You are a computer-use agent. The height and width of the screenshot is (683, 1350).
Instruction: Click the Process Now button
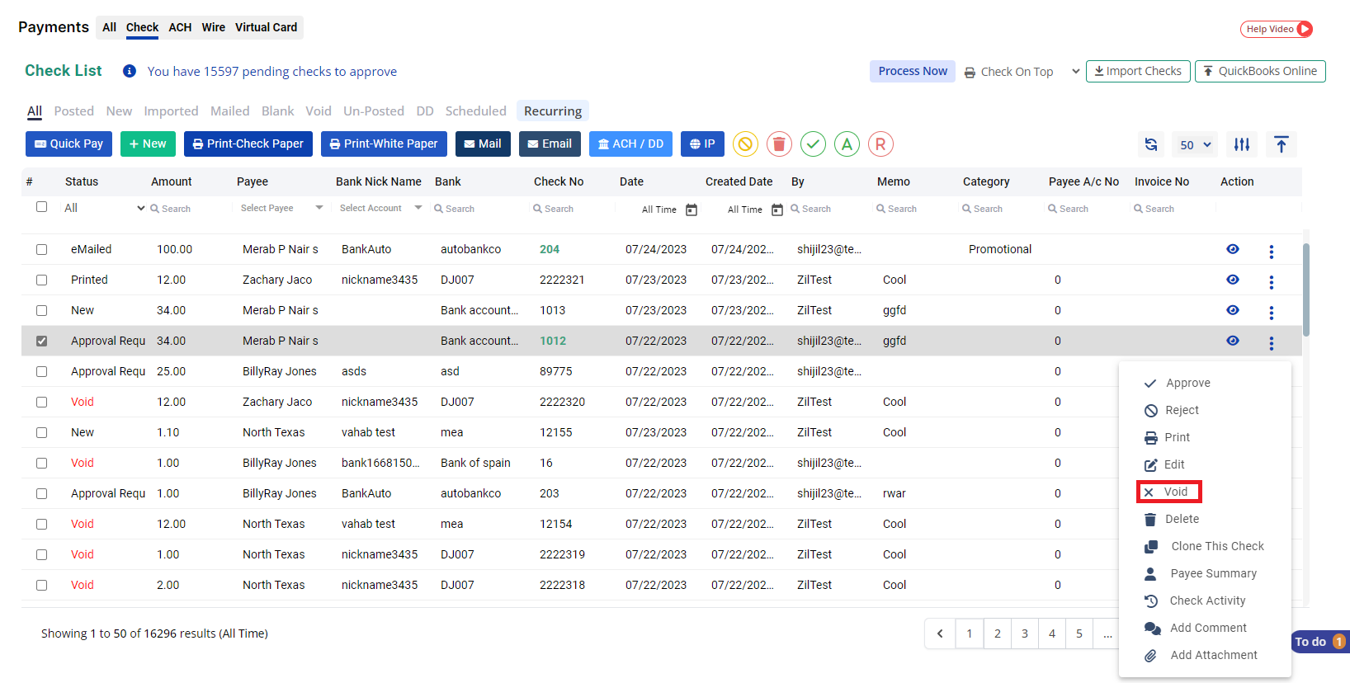(913, 71)
